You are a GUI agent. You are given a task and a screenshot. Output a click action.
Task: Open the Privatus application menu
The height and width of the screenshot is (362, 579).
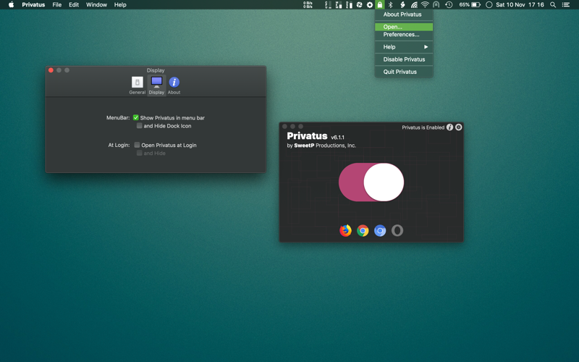point(33,5)
